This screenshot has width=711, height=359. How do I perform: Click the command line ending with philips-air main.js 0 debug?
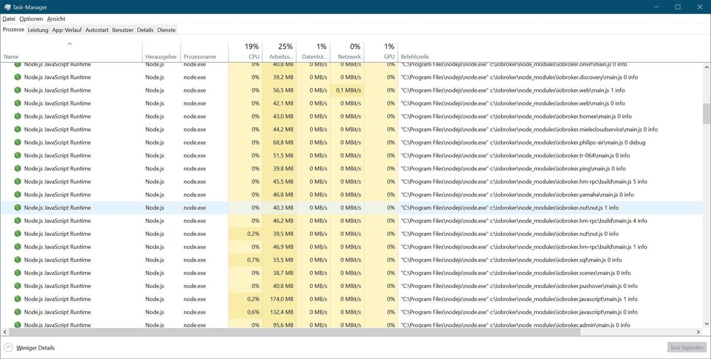click(x=523, y=142)
